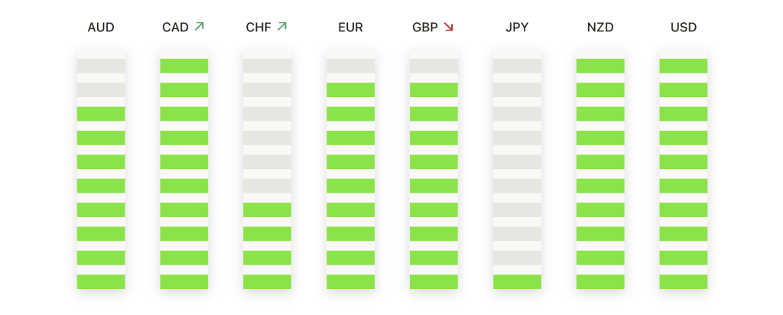Click the topmost green segment of CAD bar

(x=184, y=66)
